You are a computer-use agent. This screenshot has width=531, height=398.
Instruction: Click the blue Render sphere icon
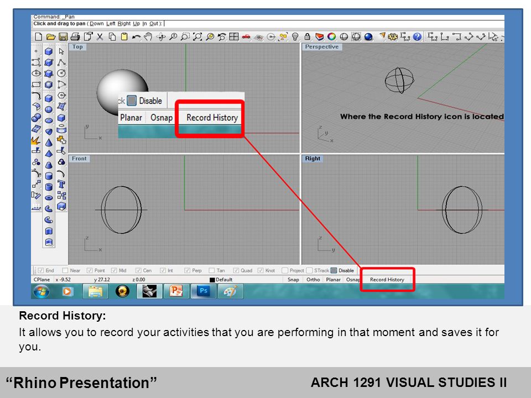click(368, 36)
